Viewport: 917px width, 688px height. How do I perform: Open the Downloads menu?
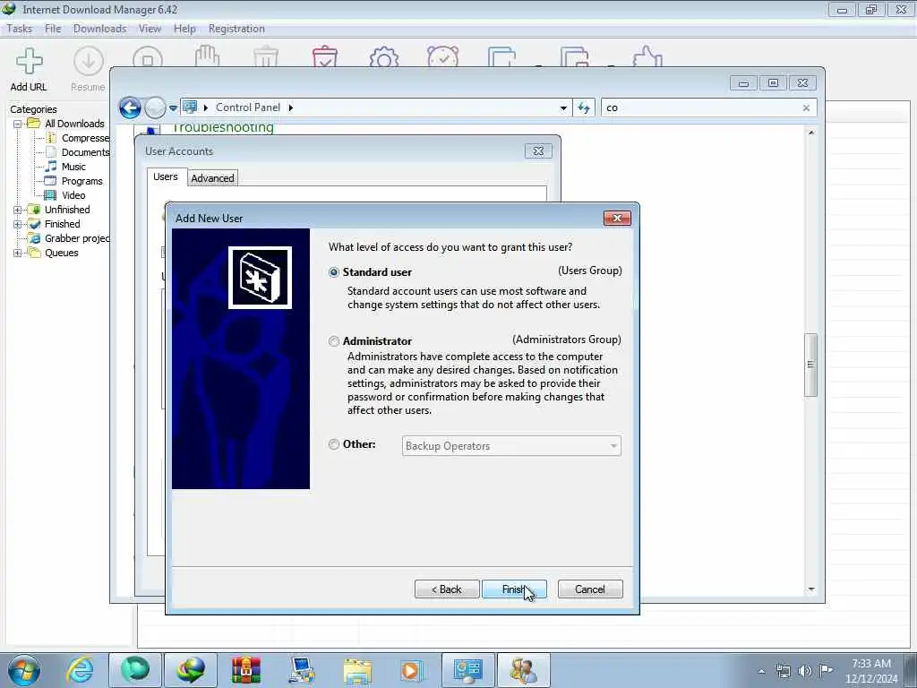tap(99, 29)
